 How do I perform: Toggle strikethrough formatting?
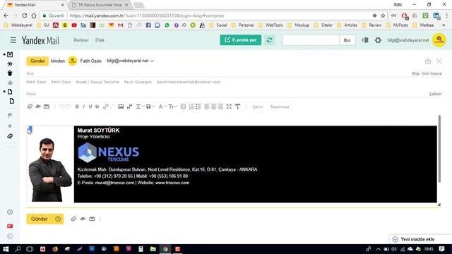pyautogui.click(x=97, y=107)
